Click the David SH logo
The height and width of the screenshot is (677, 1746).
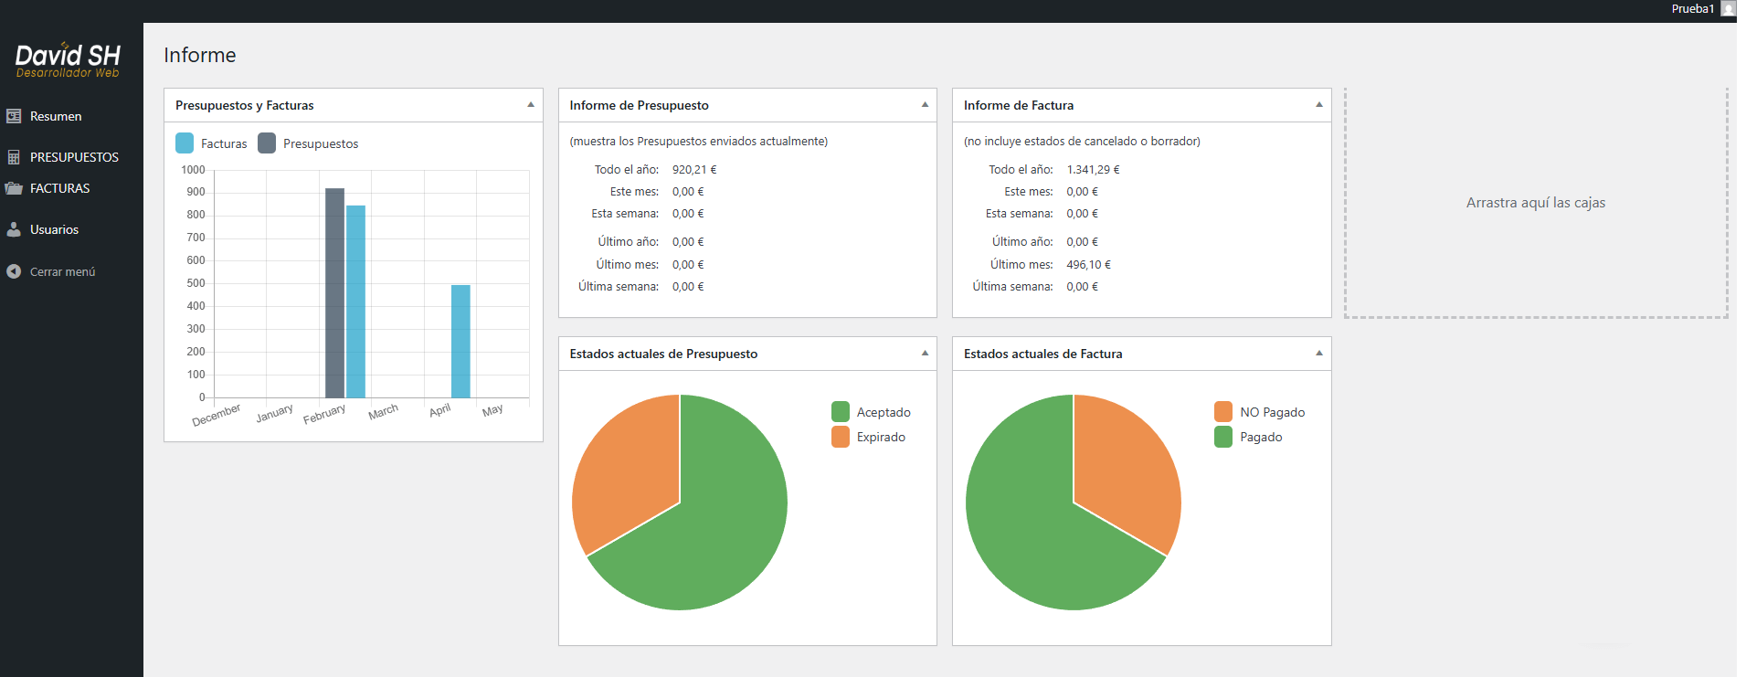point(68,60)
